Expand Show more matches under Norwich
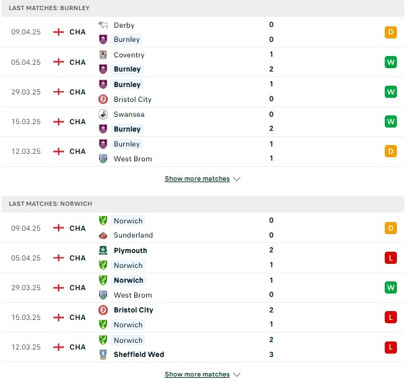 [197, 374]
